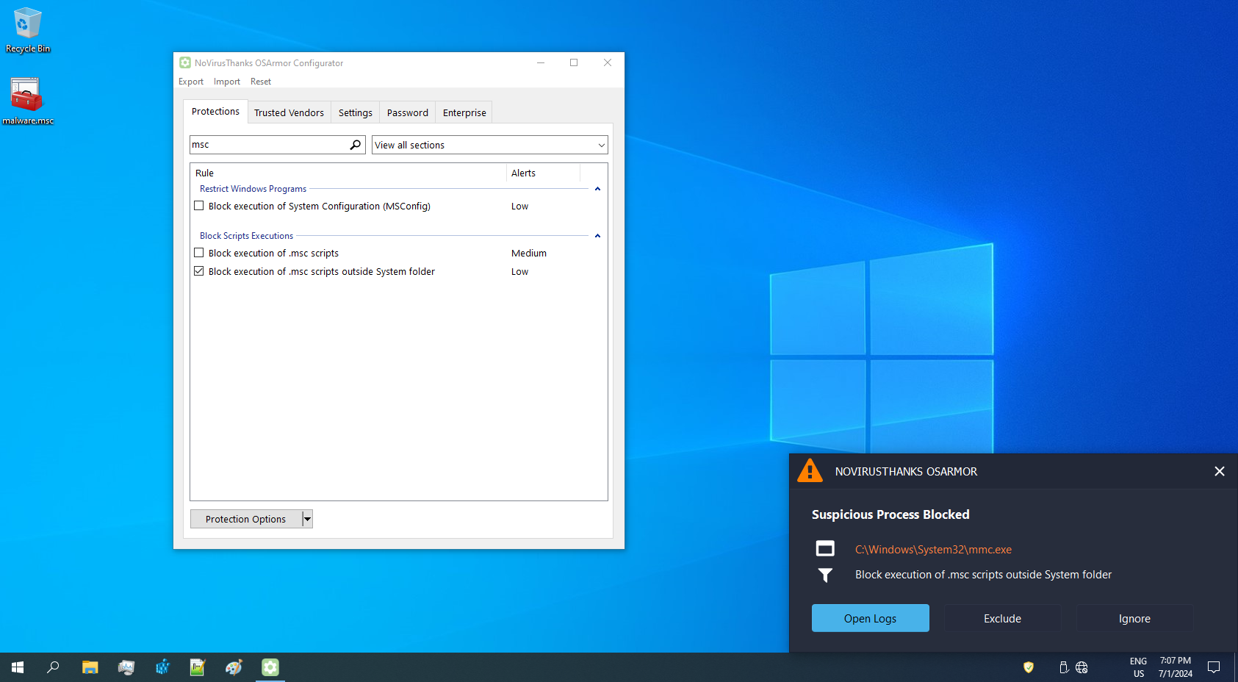
Task: Enable Block execution of System Configuration (MSConfig)
Action: (x=198, y=206)
